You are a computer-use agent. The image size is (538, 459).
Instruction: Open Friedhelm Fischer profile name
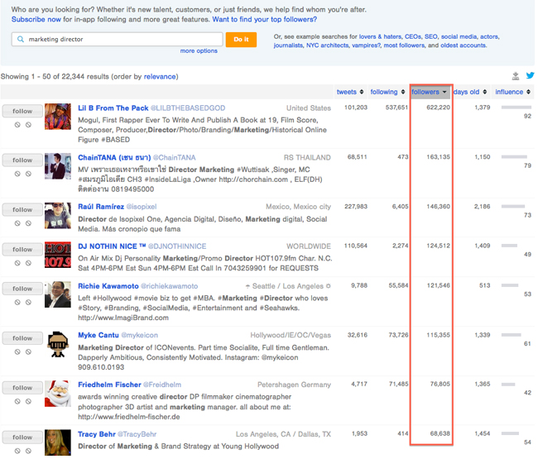[x=109, y=385]
